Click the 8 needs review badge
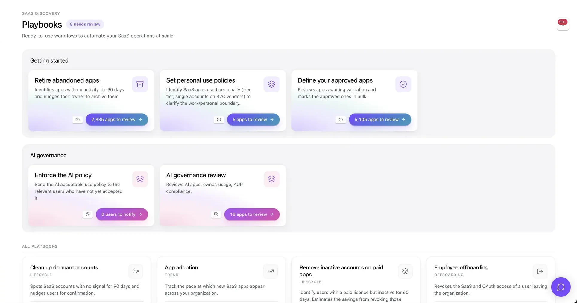Image resolution: width=577 pixels, height=303 pixels. [x=85, y=24]
